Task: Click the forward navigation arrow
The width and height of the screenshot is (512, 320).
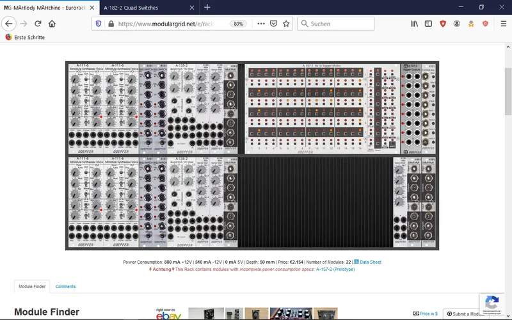Action: (24, 24)
